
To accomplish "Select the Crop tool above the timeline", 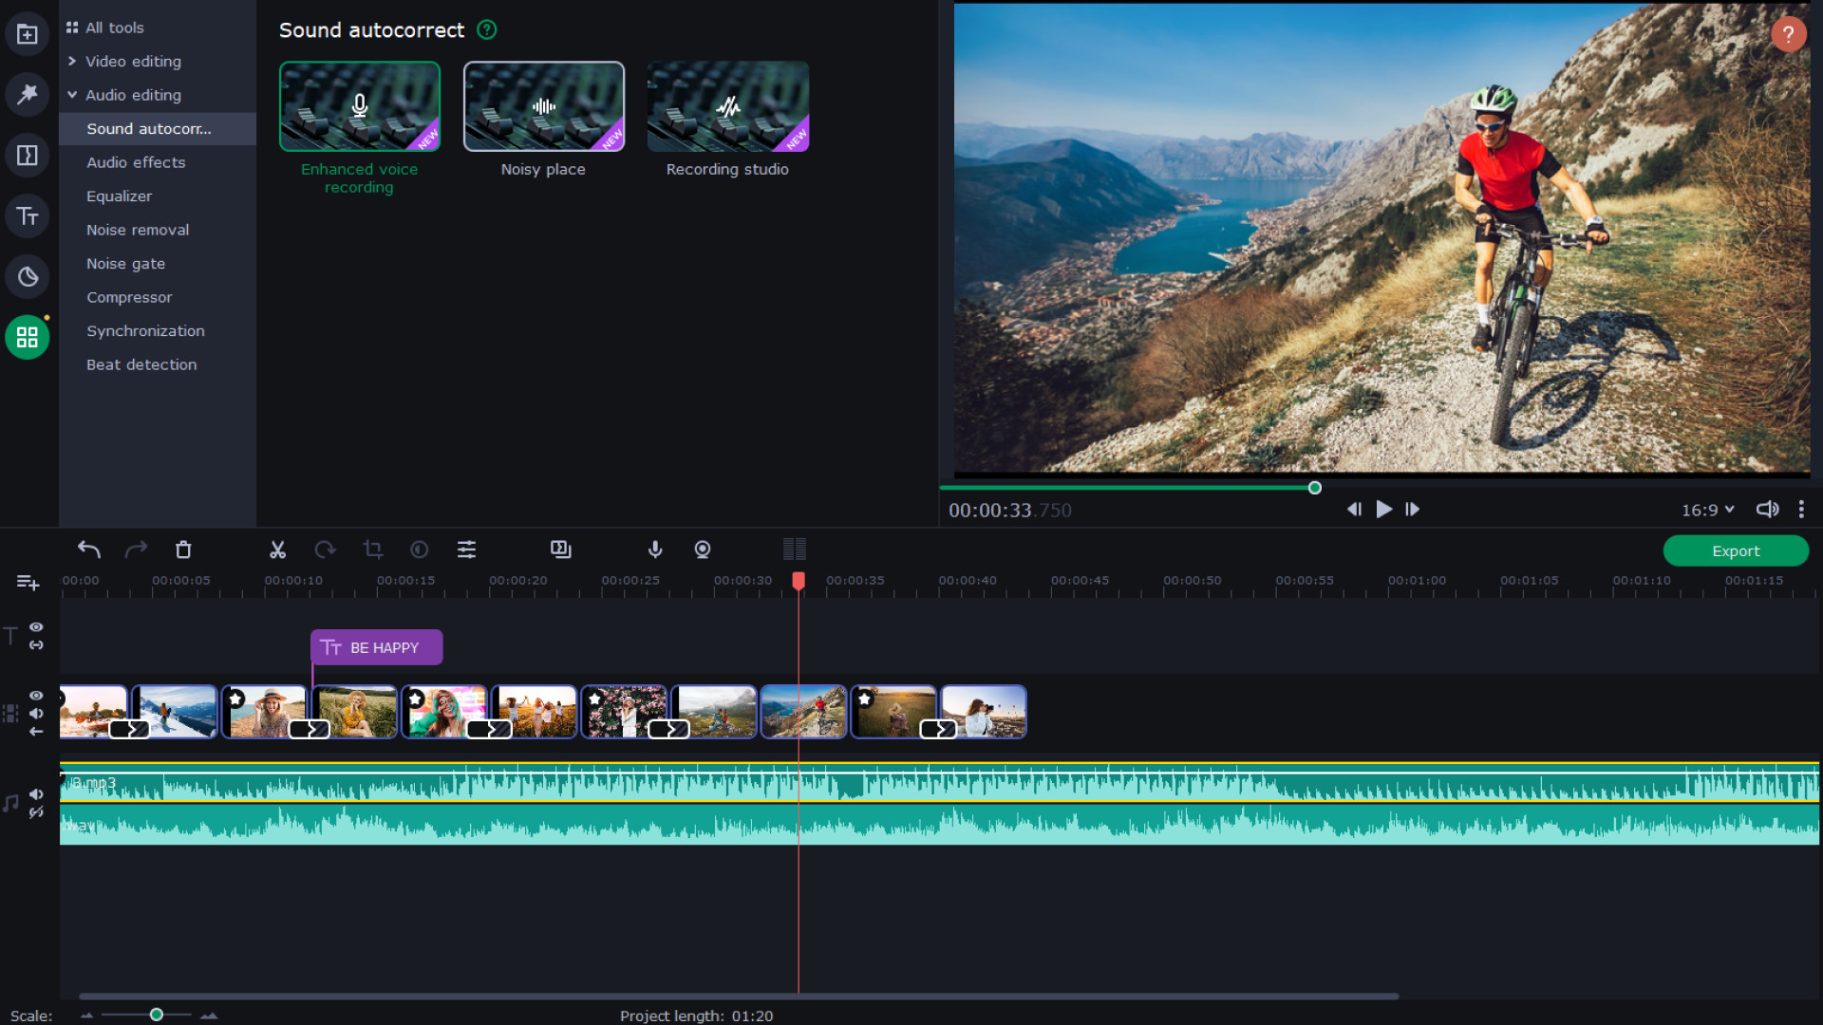I will [x=373, y=550].
